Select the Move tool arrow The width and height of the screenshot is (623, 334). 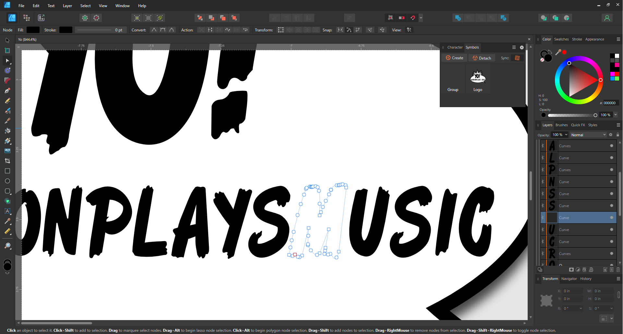coord(7,40)
